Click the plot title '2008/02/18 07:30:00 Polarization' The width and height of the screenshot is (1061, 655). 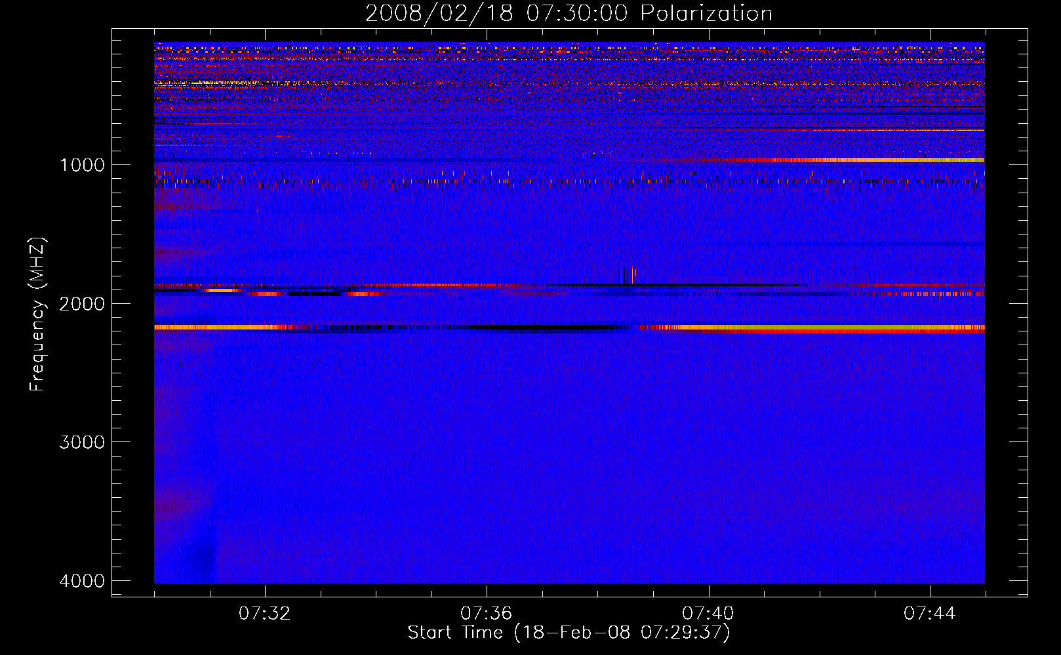click(x=569, y=14)
